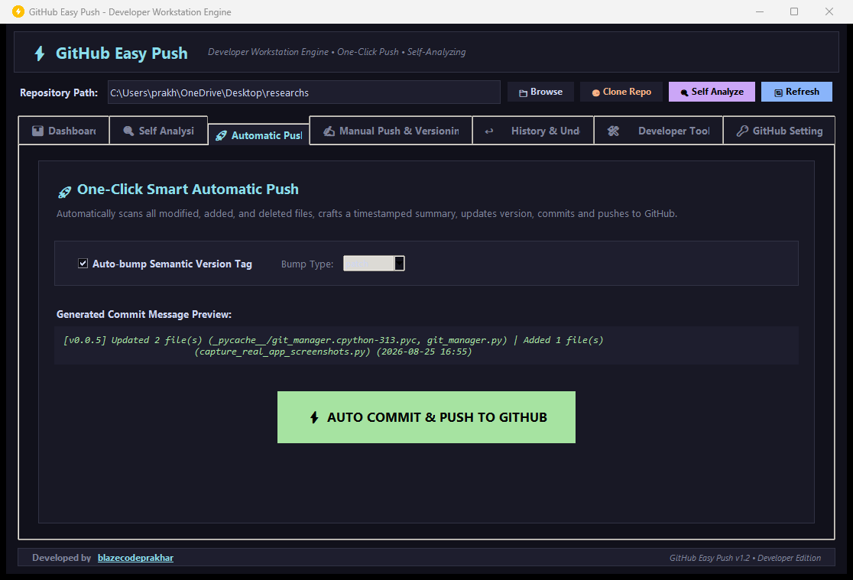Click the 'Automatically scans all modified' description text
The width and height of the screenshot is (853, 580).
tap(367, 214)
